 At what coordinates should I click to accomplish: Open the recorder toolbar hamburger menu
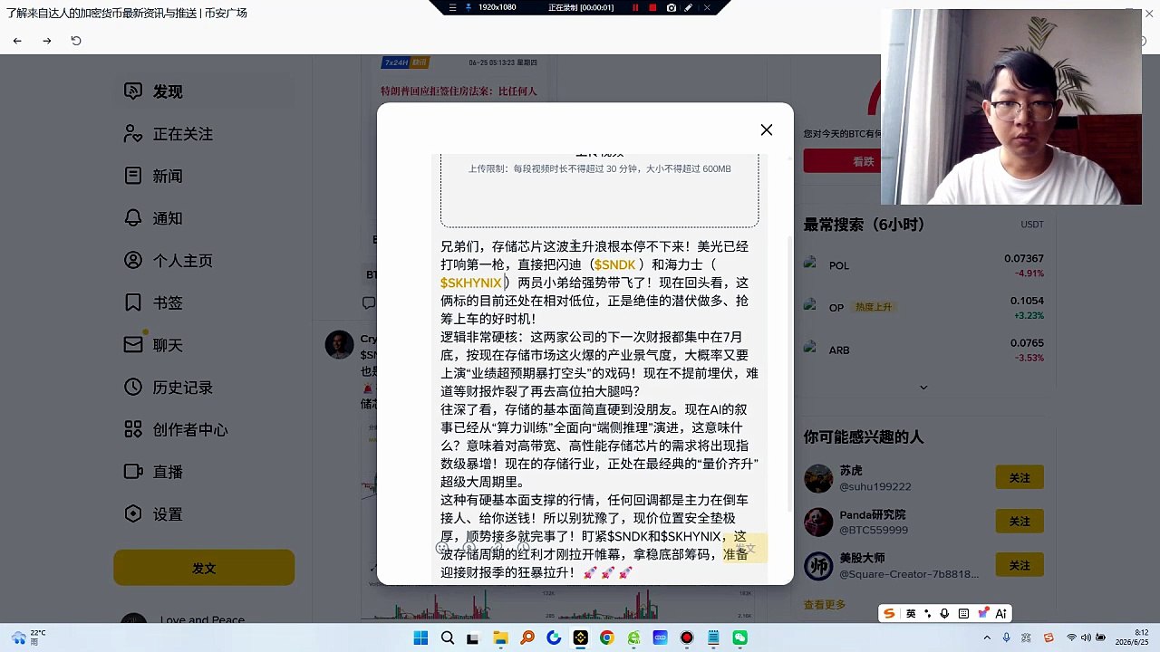pos(453,7)
